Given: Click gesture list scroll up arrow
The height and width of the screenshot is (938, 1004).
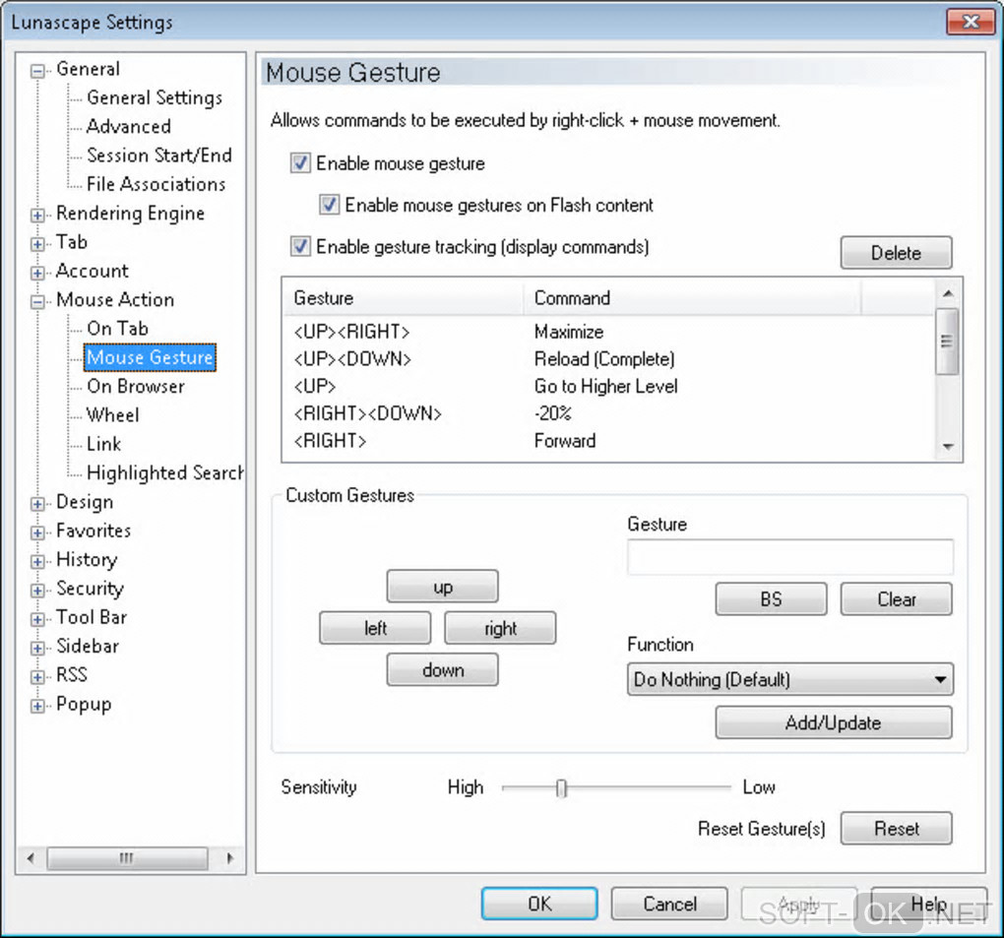Looking at the screenshot, I should (948, 293).
